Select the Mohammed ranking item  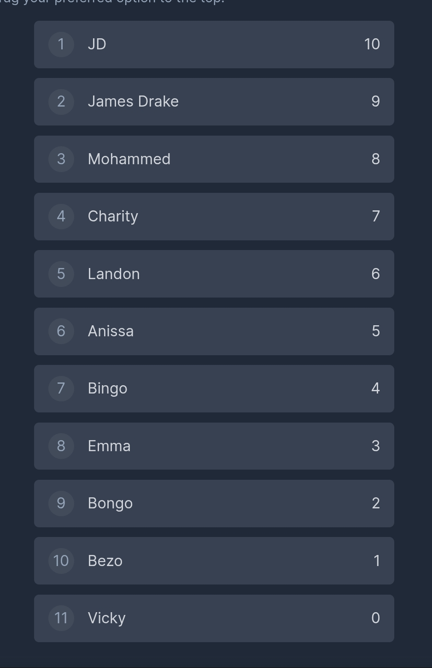214,159
